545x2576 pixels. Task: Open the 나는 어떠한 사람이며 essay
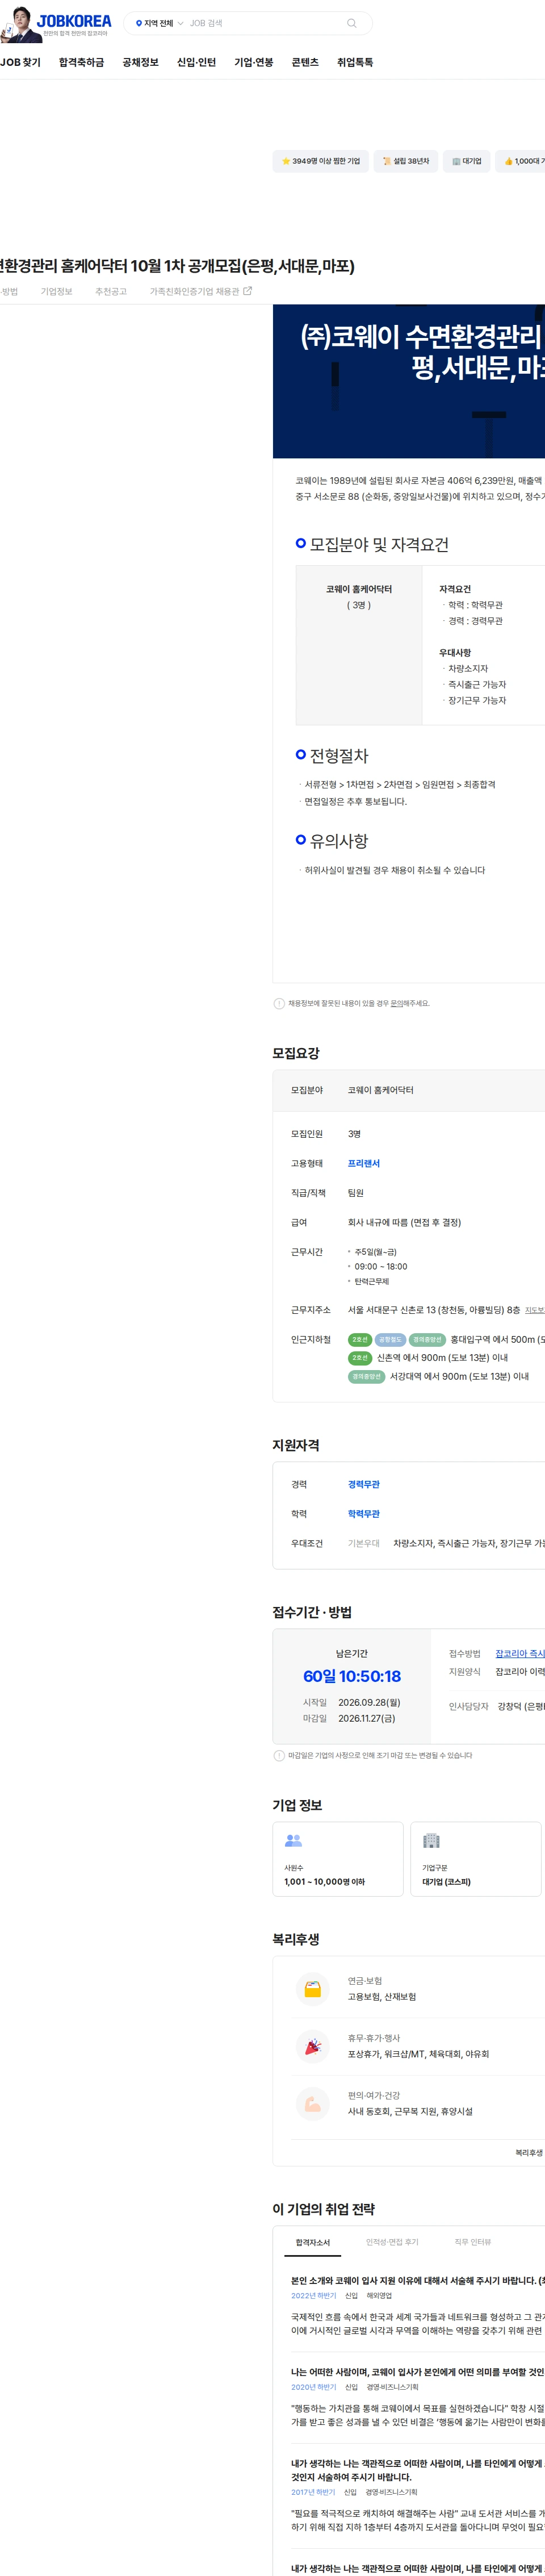pyautogui.click(x=418, y=2372)
